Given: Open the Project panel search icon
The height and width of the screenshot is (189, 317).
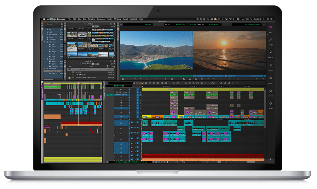Looking at the screenshot, I should coord(62,27).
